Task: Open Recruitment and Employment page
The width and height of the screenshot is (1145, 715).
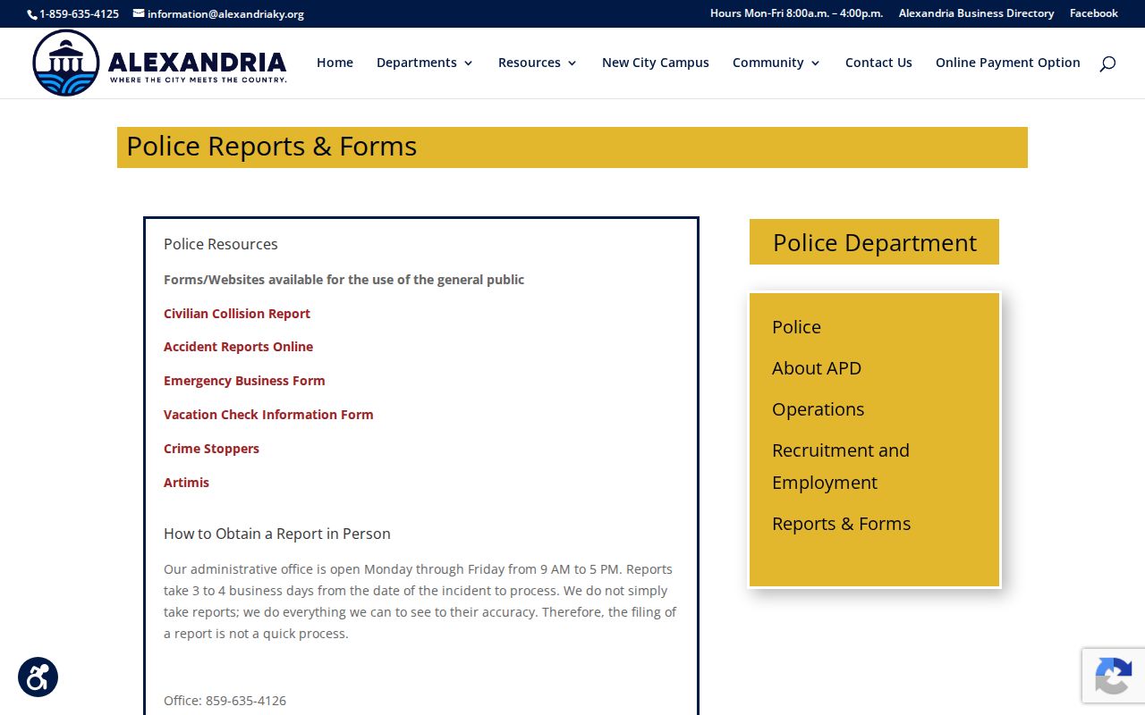Action: click(x=841, y=467)
